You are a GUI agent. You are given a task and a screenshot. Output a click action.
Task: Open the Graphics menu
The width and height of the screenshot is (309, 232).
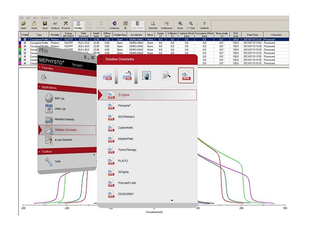(x=45, y=18)
